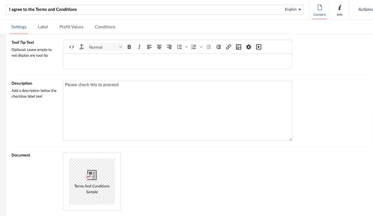
Task: Insert a link using the chain icon
Action: pos(229,47)
